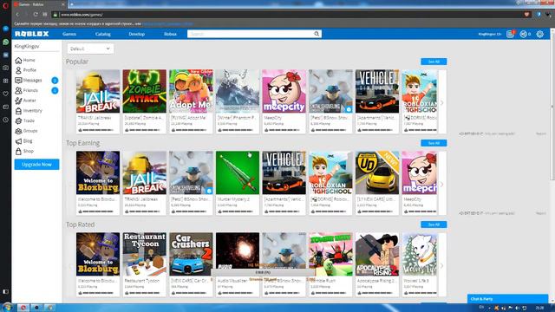Open the Chat & Party bar
Screen dimensions: 555x312
508,298
